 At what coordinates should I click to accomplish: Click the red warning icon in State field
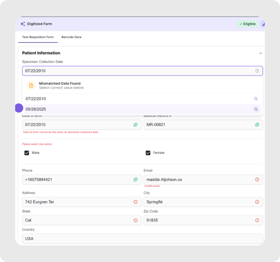tap(136, 220)
